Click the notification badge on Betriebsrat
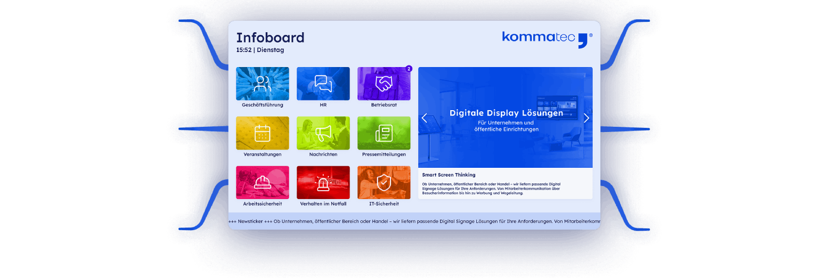This screenshot has height=278, width=831. tap(409, 69)
